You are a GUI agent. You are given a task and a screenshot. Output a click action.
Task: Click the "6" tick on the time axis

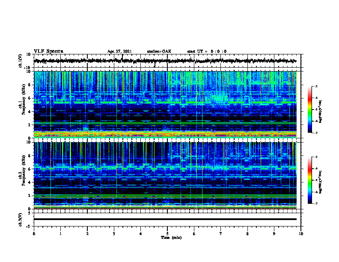point(194,234)
